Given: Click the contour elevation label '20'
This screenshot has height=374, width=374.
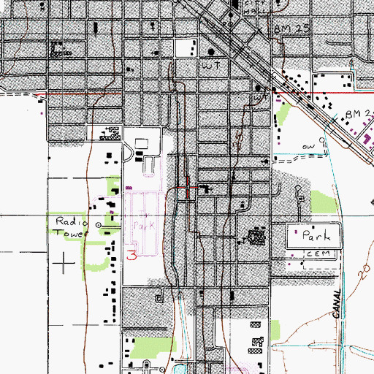Looking at the screenshot, I should click(364, 272).
